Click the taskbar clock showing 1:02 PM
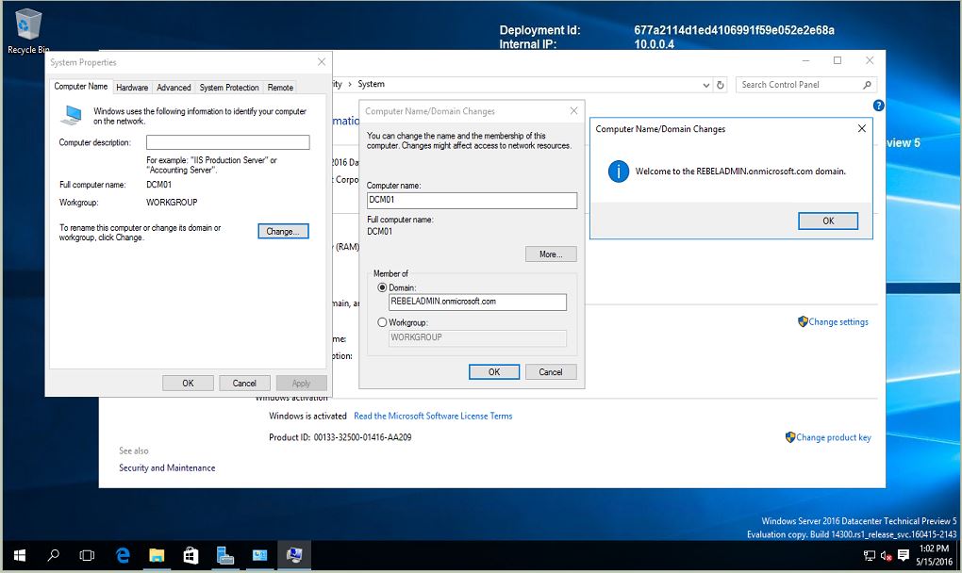 [x=935, y=555]
